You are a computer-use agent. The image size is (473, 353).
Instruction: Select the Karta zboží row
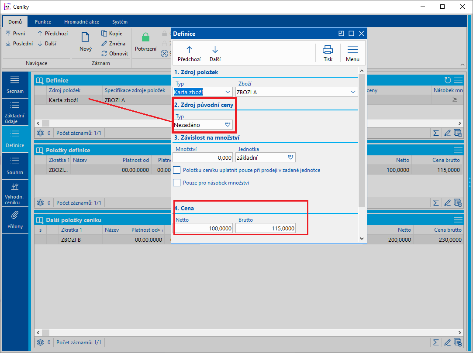point(103,100)
